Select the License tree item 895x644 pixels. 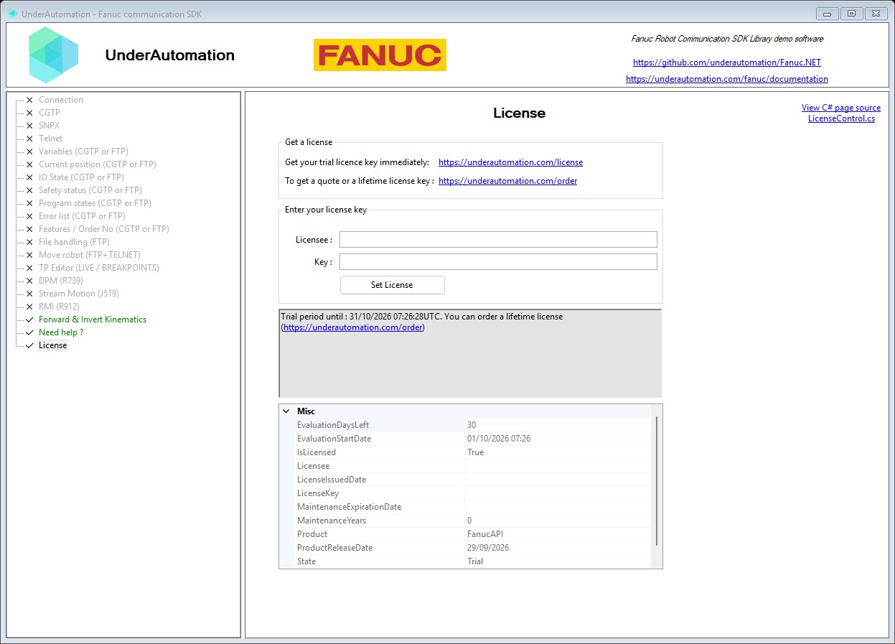pyautogui.click(x=53, y=345)
